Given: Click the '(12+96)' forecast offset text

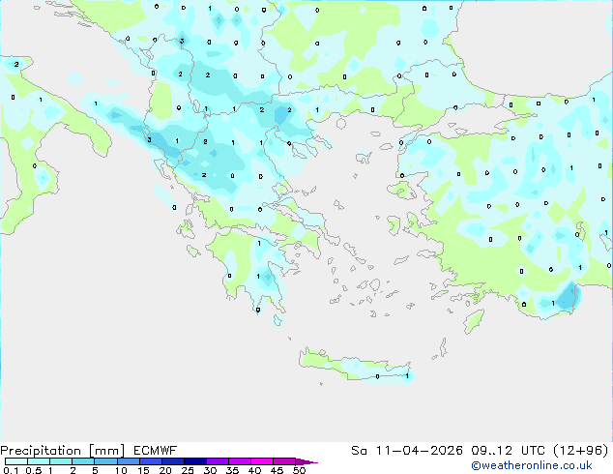Looking at the screenshot, I should 581,451.
